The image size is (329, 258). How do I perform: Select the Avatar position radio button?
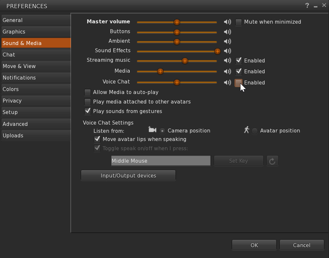[255, 131]
